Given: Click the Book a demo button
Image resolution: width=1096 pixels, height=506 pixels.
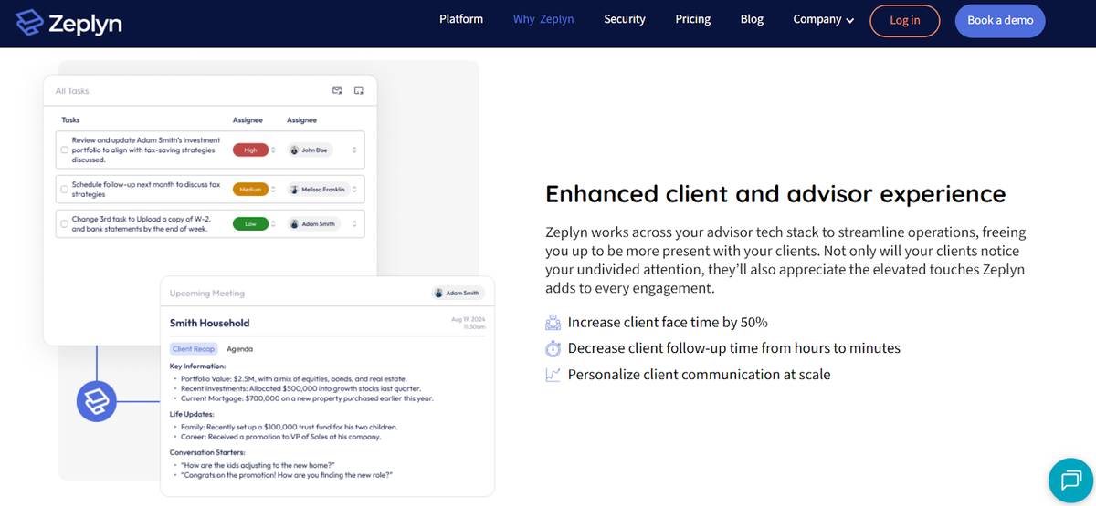Looking at the screenshot, I should pos(1000,21).
